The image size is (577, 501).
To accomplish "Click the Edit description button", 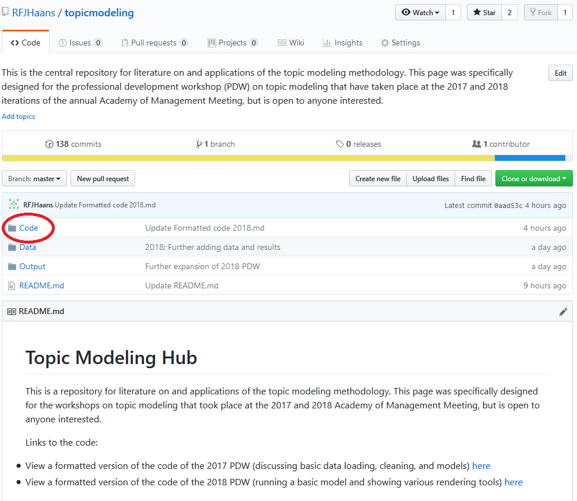I will pos(561,73).
